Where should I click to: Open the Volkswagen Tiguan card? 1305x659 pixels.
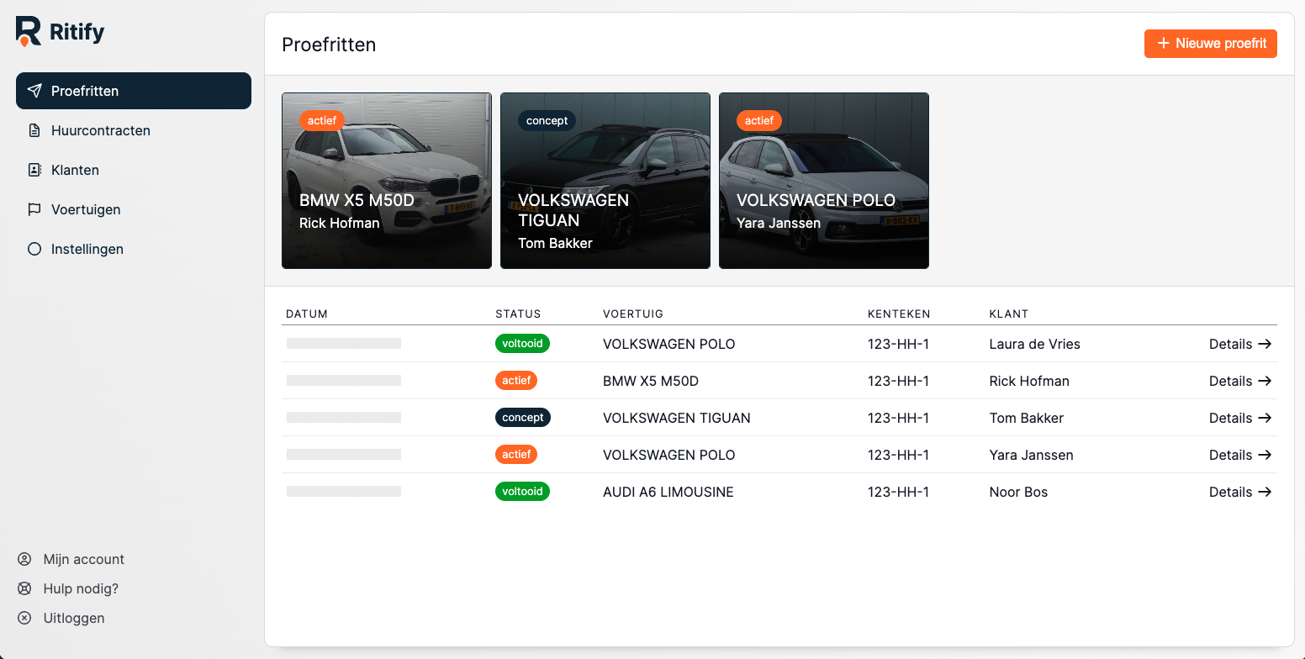click(605, 181)
